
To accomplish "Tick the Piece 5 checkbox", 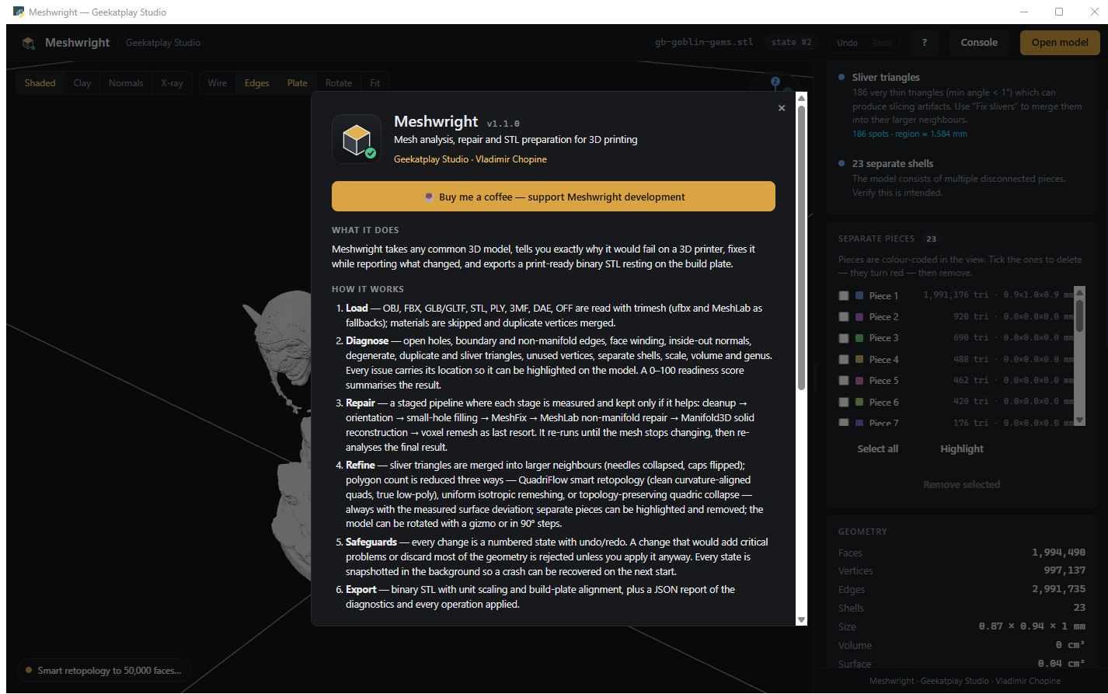I will (x=844, y=381).
